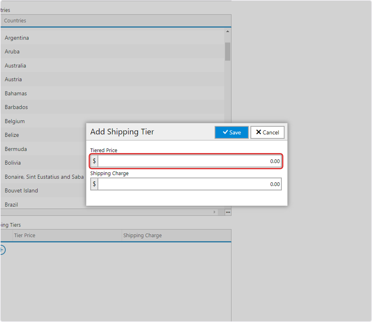Save the new shipping tier

coord(232,132)
